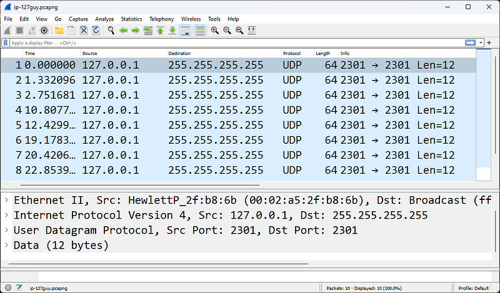Image resolution: width=500 pixels, height=293 pixels.
Task: Sort by the Time column header
Action: 52,53
